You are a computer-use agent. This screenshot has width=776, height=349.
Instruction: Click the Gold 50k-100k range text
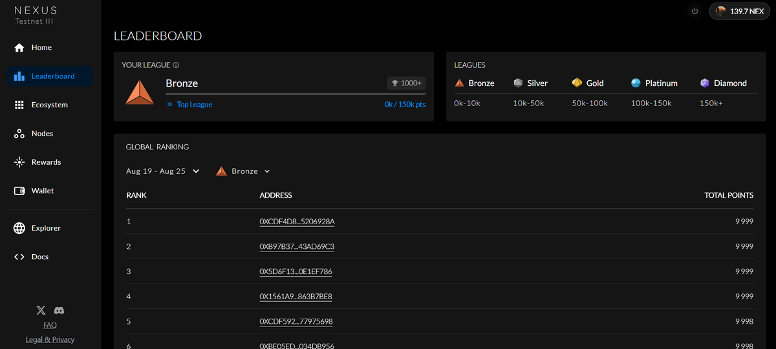[x=590, y=103]
